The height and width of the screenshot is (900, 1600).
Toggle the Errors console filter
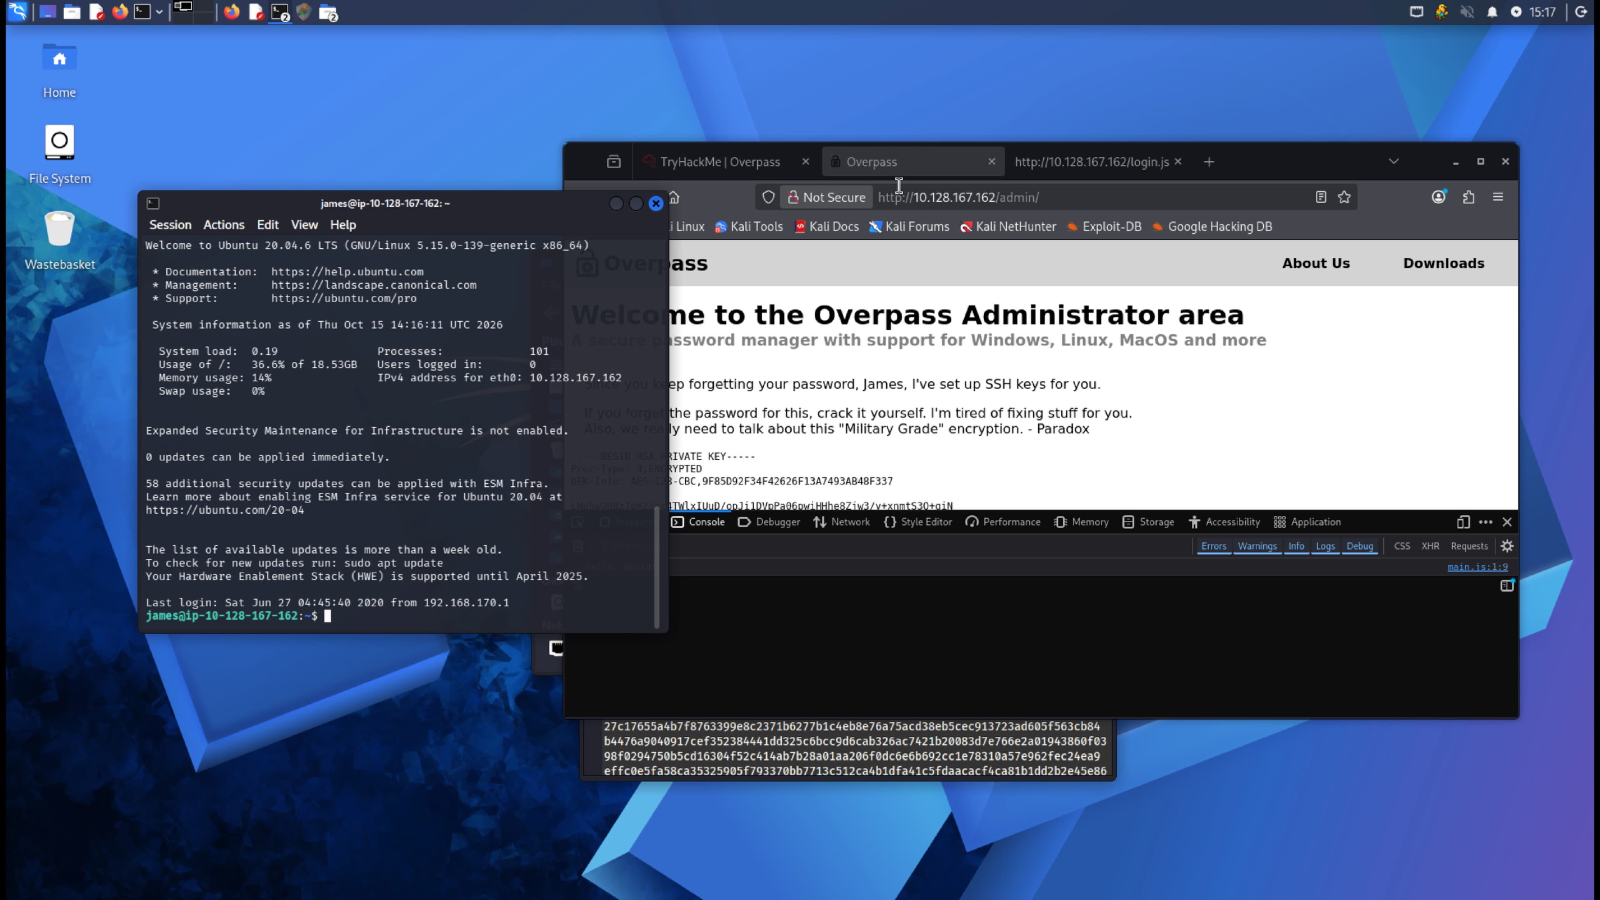(1214, 546)
